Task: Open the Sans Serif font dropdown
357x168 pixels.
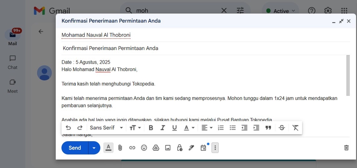Action: (106, 128)
